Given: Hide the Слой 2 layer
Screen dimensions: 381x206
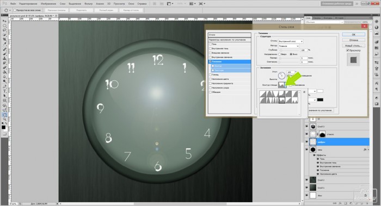Looking at the screenshot, I should [x=306, y=180].
